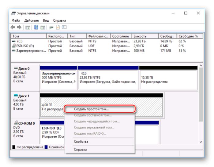Click the disc icon beside ESD-ISO (E:)
The width and height of the screenshot is (214, 167).
click(14, 45)
